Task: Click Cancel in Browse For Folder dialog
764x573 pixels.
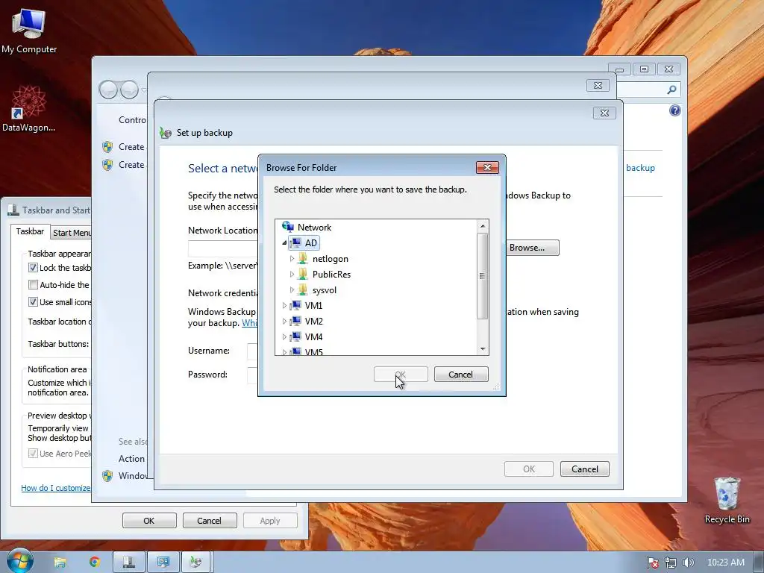Action: 461,375
